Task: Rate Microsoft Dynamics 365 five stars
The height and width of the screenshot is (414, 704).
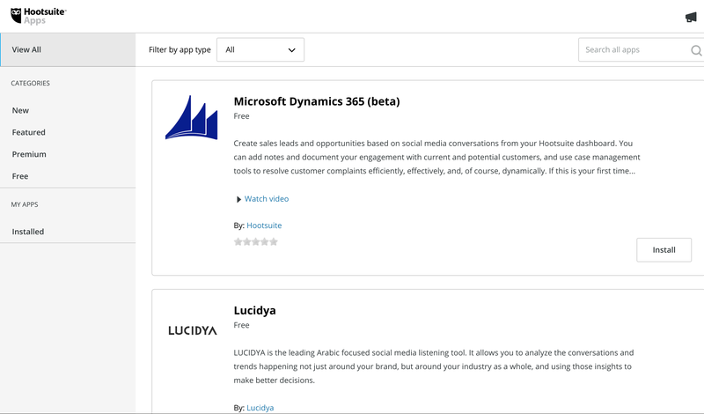Action: pyautogui.click(x=274, y=242)
